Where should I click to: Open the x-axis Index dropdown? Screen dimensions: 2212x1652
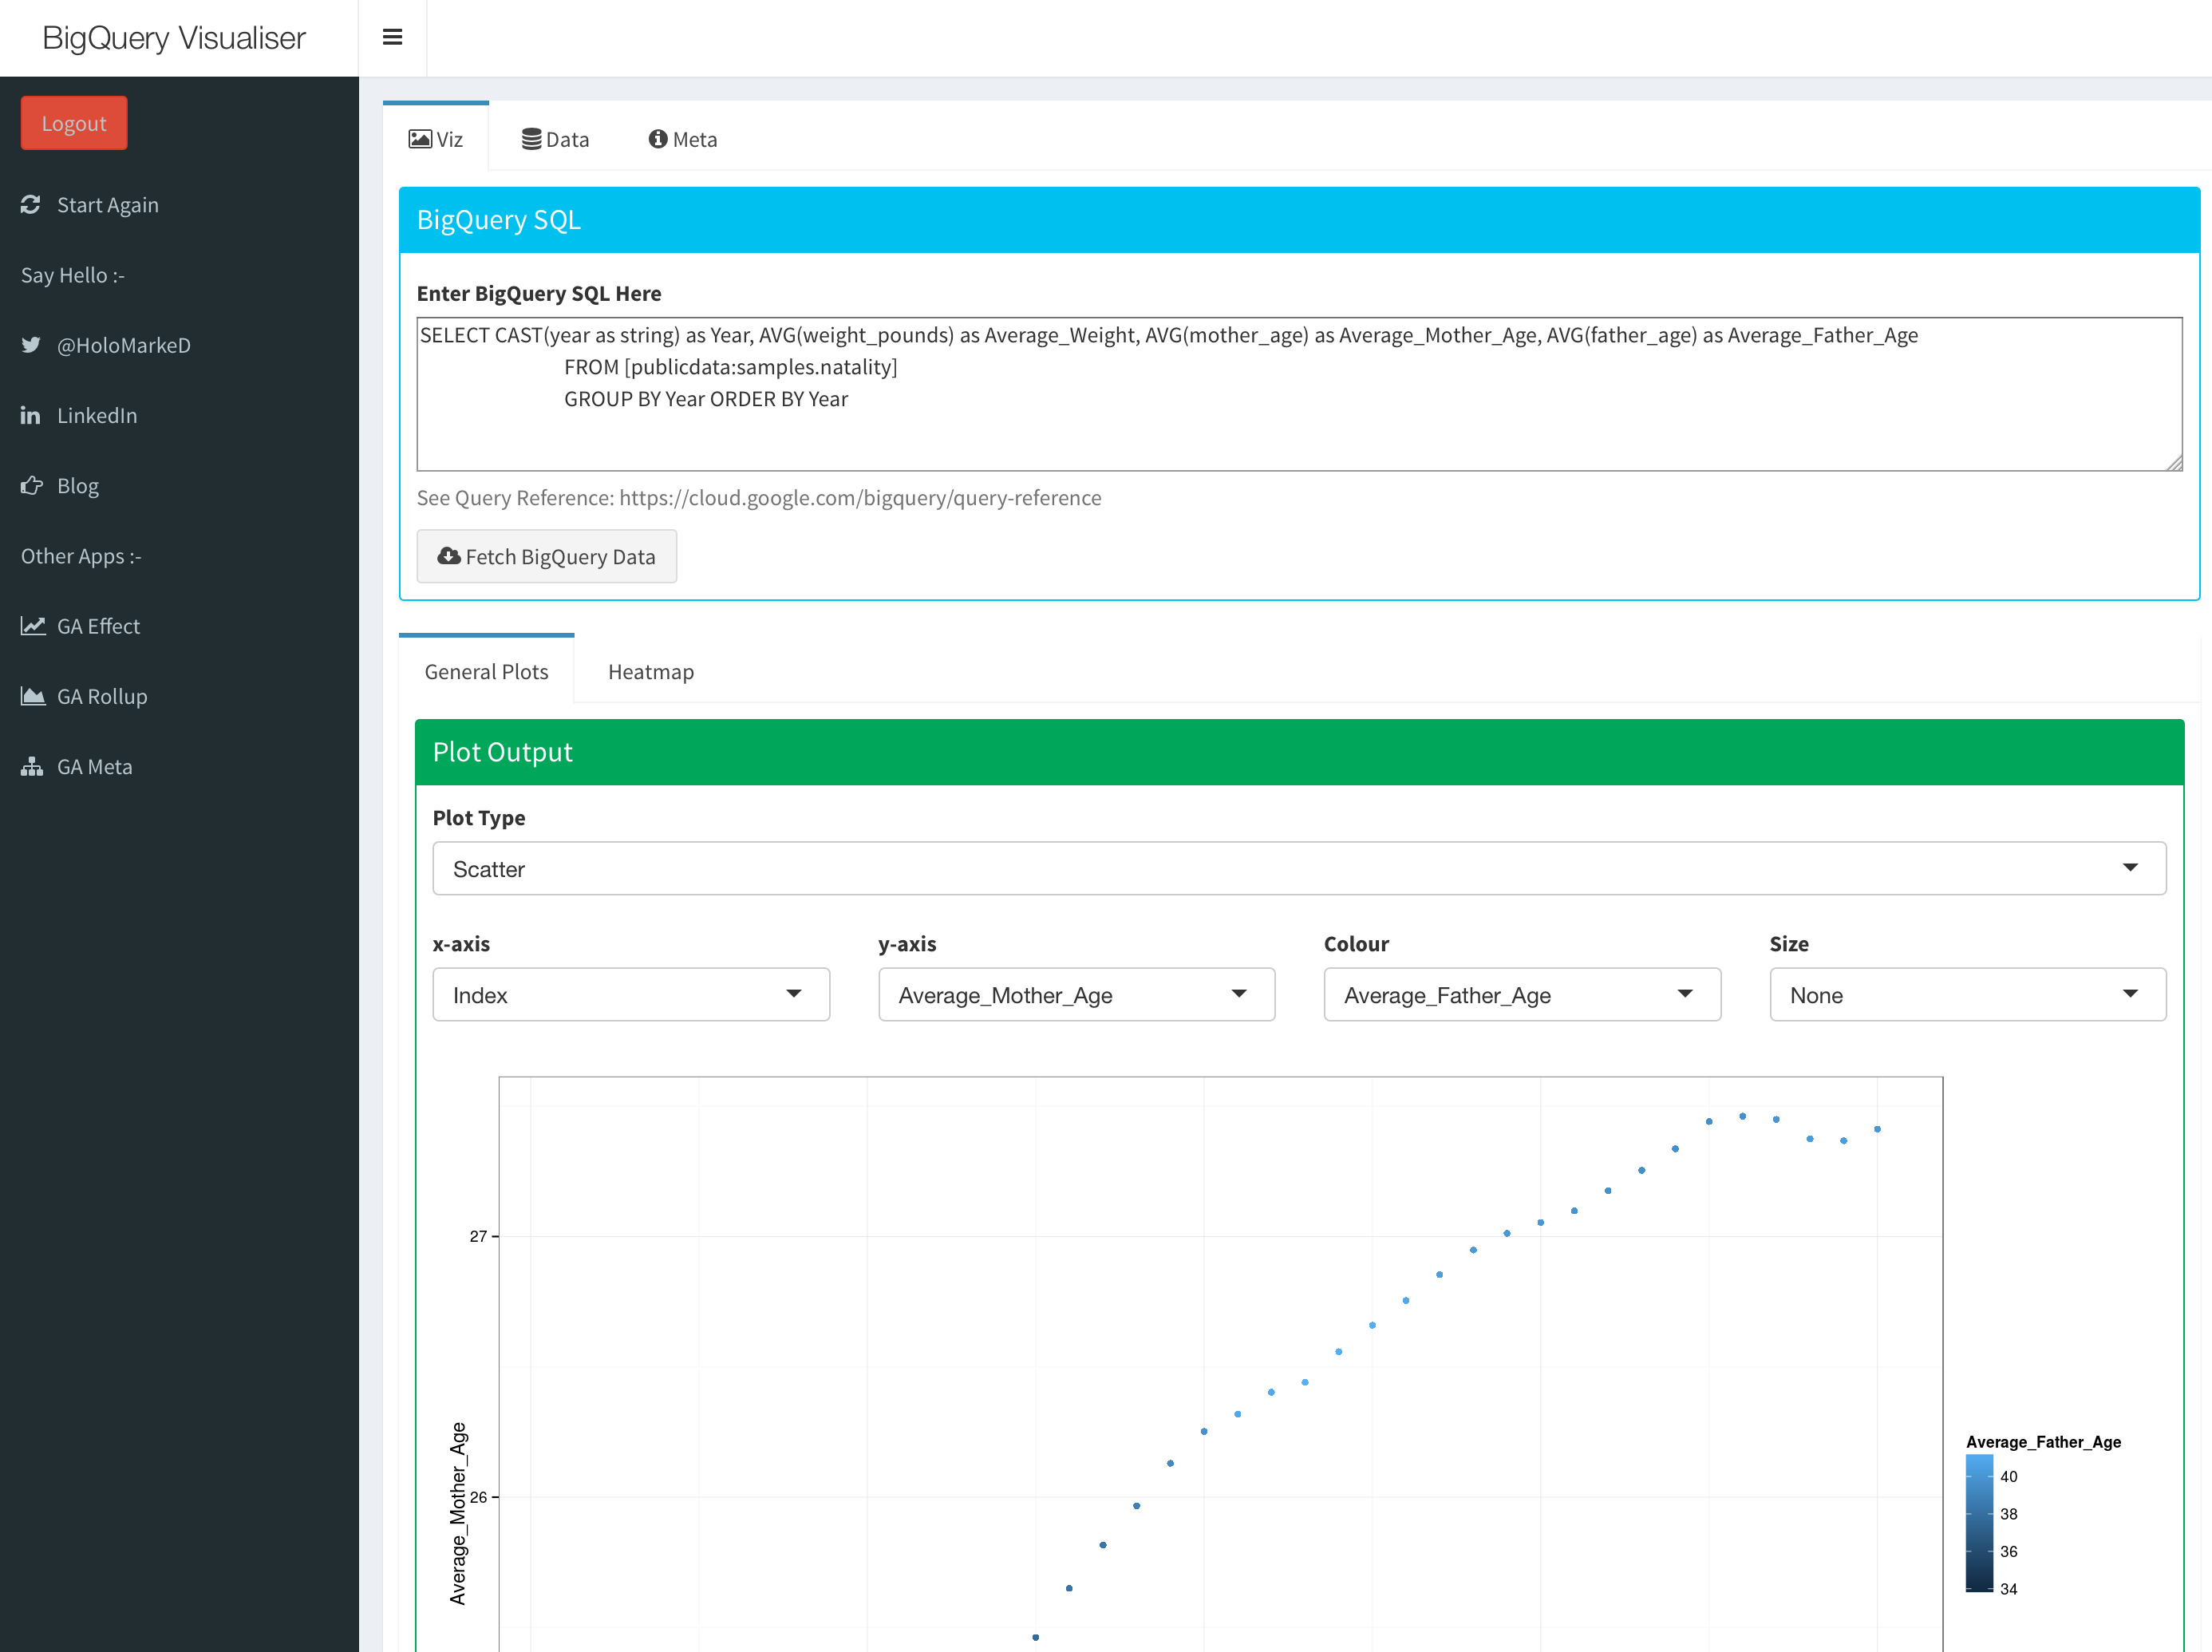point(630,995)
